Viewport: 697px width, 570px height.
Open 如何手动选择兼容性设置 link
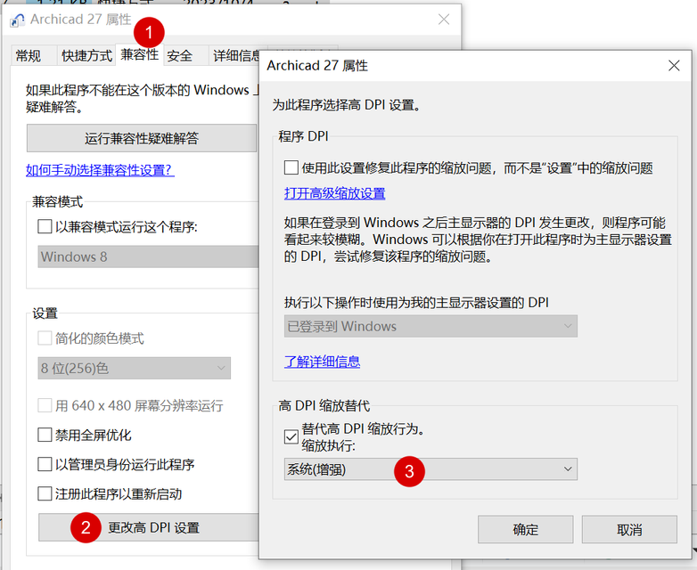(x=100, y=170)
